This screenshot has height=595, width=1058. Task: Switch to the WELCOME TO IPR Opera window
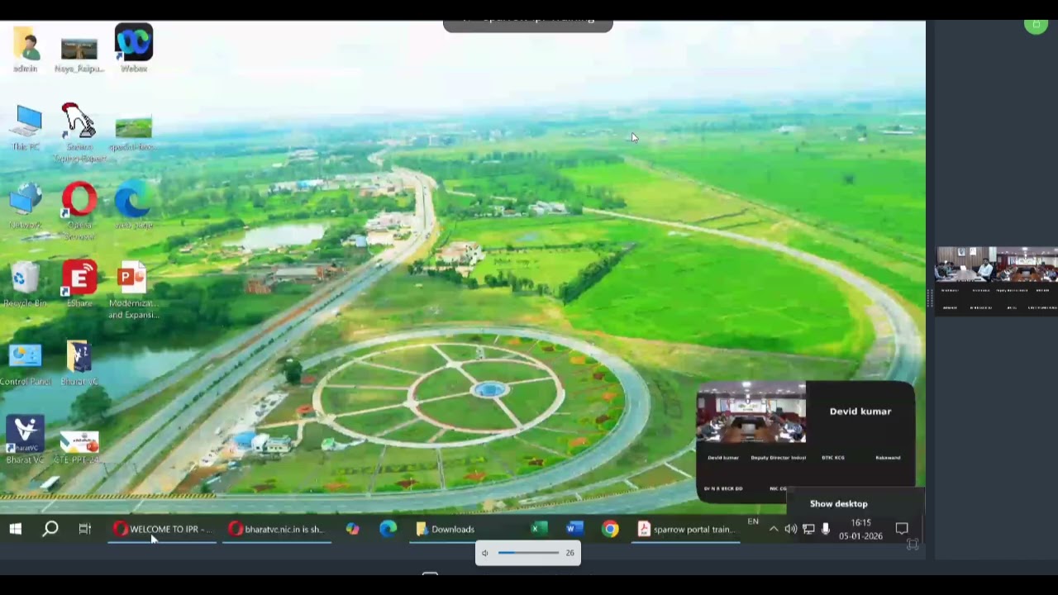point(162,529)
